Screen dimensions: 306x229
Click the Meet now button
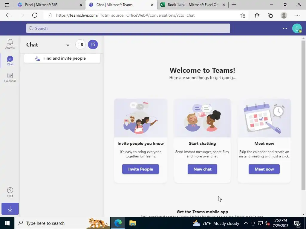point(264,169)
